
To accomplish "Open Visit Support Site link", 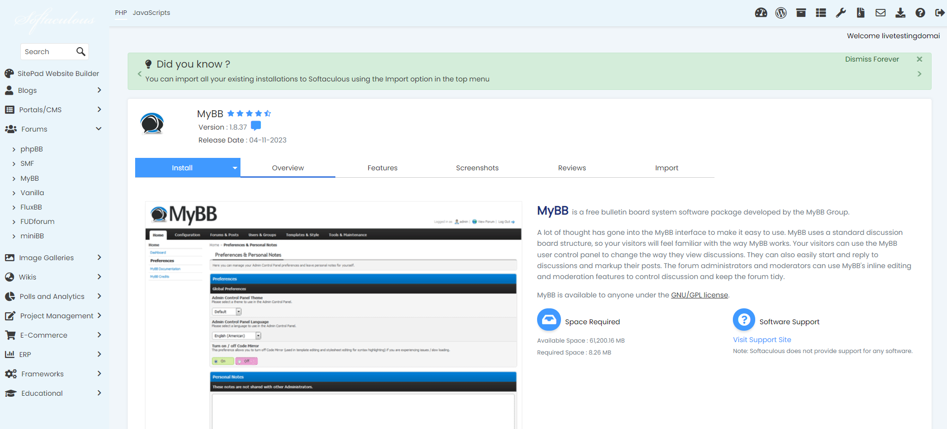I will (x=762, y=340).
